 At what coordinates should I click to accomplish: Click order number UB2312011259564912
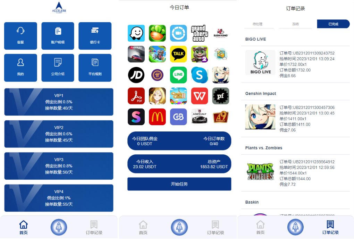pyautogui.click(x=307, y=162)
